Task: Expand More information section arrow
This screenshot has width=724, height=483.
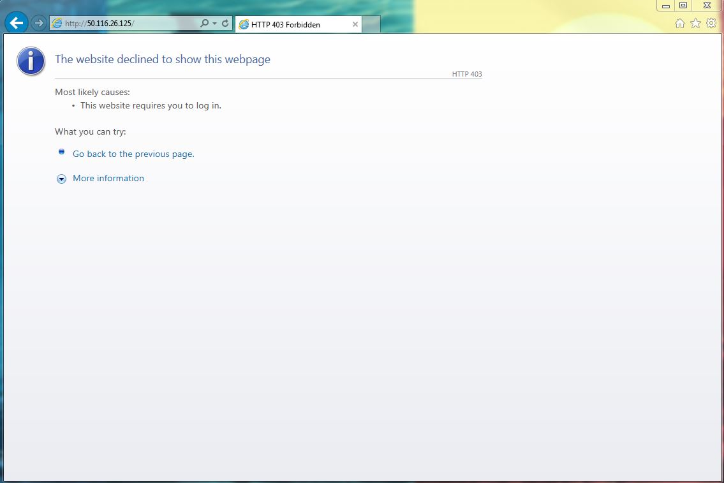Action: tap(61, 179)
